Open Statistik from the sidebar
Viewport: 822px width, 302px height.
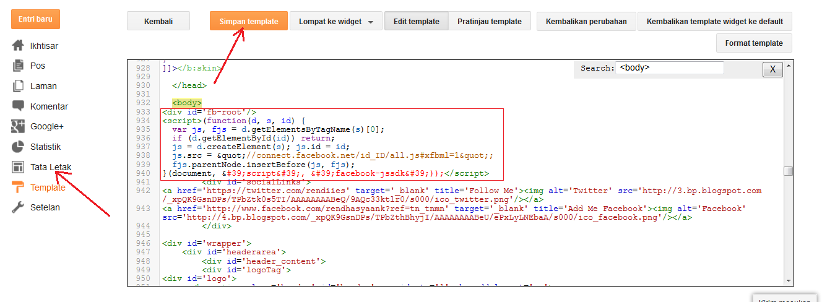(x=45, y=147)
